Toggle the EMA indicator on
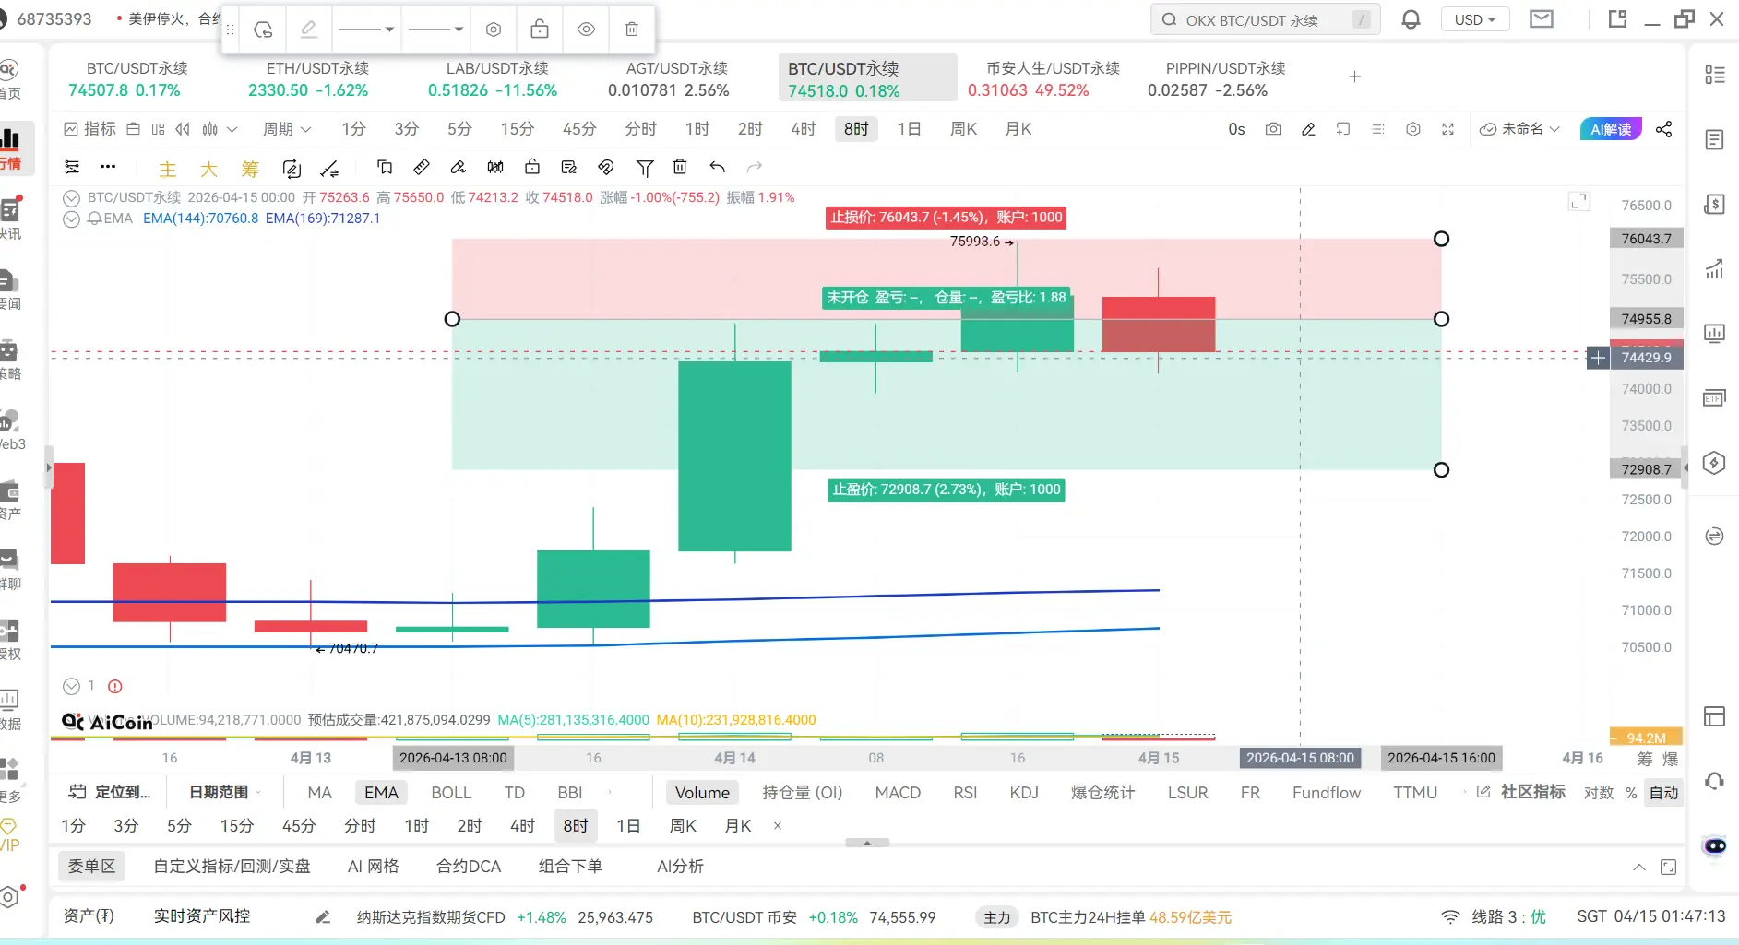The width and height of the screenshot is (1739, 945). pyautogui.click(x=381, y=793)
